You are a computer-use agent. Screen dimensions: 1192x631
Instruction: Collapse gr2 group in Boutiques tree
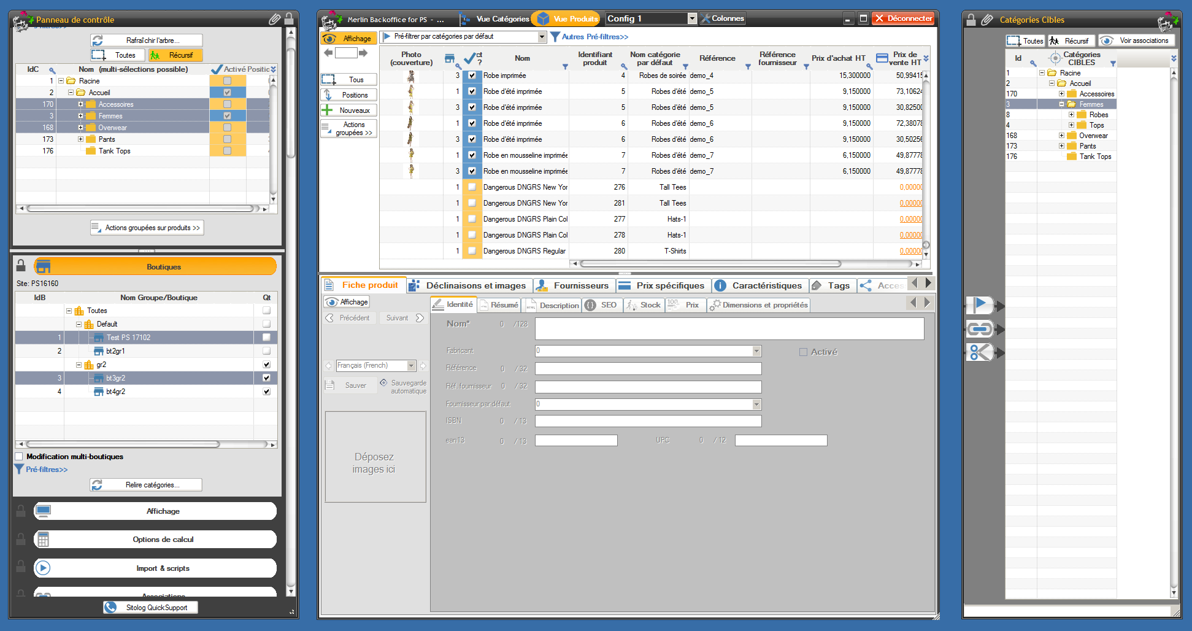tap(79, 365)
